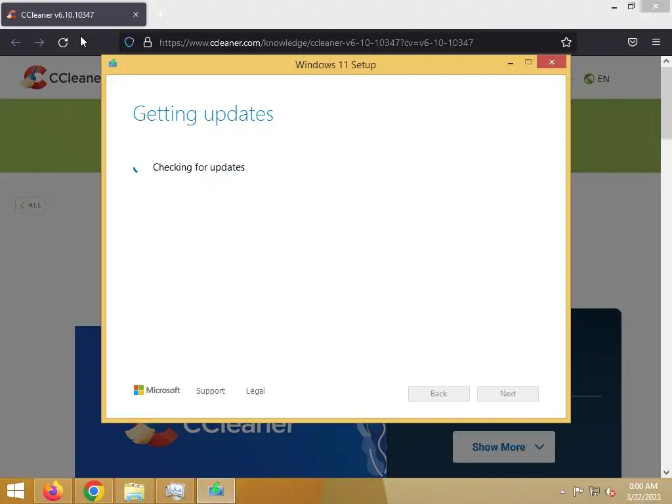This screenshot has height=504, width=672.
Task: Close the CCleaner v6.10.10347 tab
Action: coord(135,14)
